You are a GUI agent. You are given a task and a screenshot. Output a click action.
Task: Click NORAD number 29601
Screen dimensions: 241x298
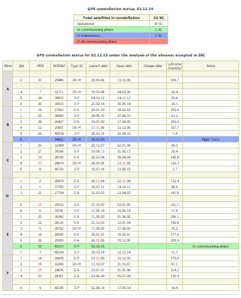click(x=59, y=128)
